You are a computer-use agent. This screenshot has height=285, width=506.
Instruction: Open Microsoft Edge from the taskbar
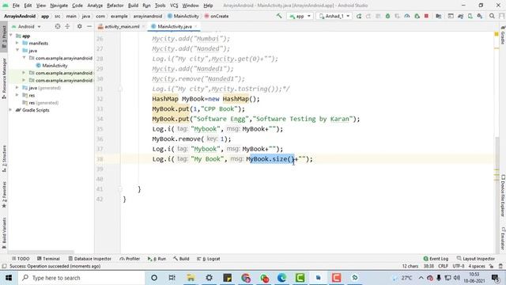(281, 278)
